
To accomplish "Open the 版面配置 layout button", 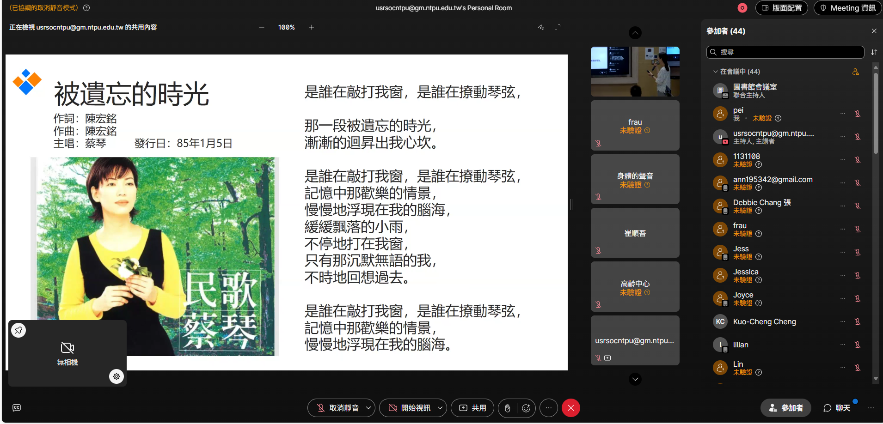I will (x=782, y=8).
